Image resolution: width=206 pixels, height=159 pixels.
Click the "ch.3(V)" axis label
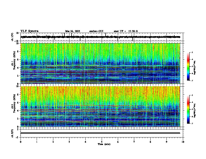click(x=12, y=133)
